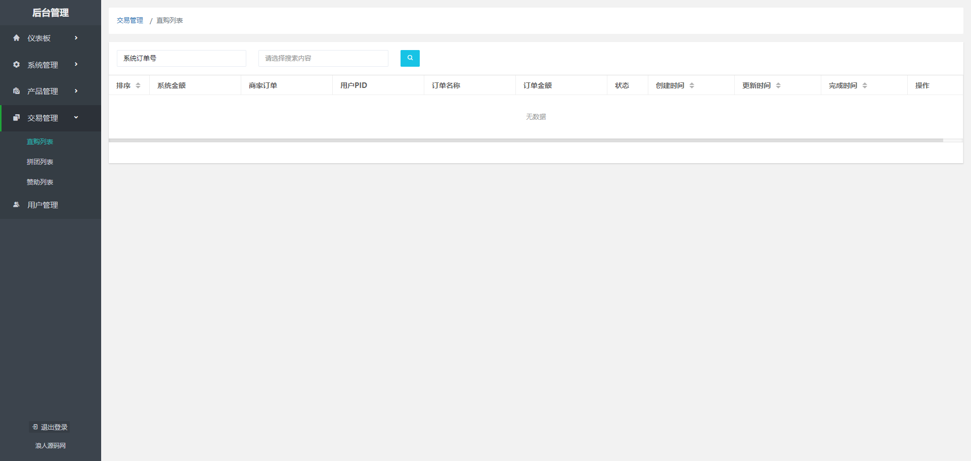
Task: Click the dashboard home icon
Action: (x=17, y=38)
